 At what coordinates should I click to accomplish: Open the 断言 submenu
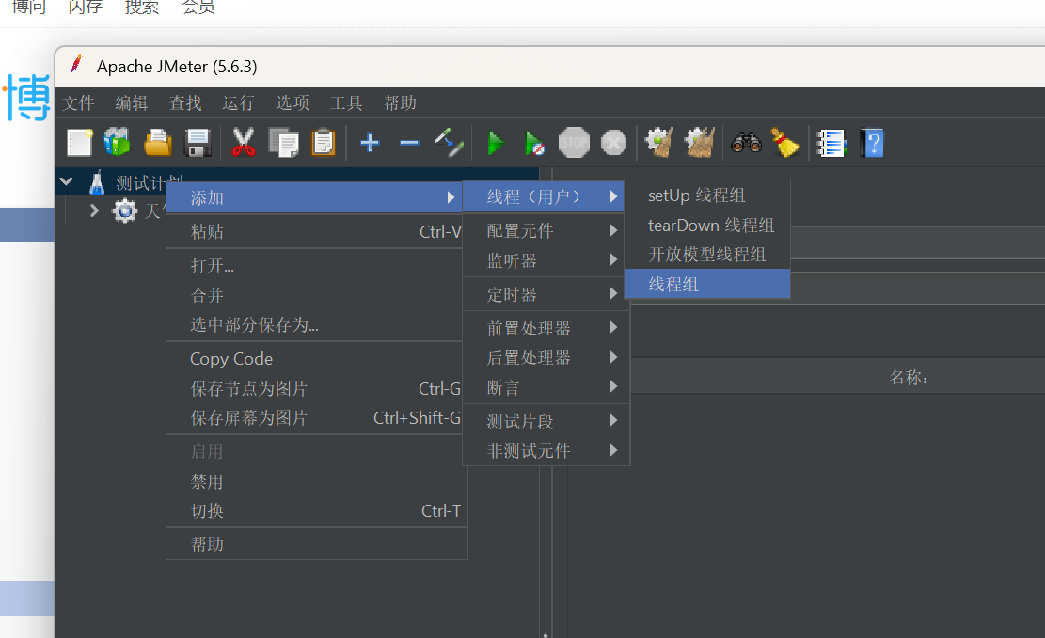click(546, 387)
